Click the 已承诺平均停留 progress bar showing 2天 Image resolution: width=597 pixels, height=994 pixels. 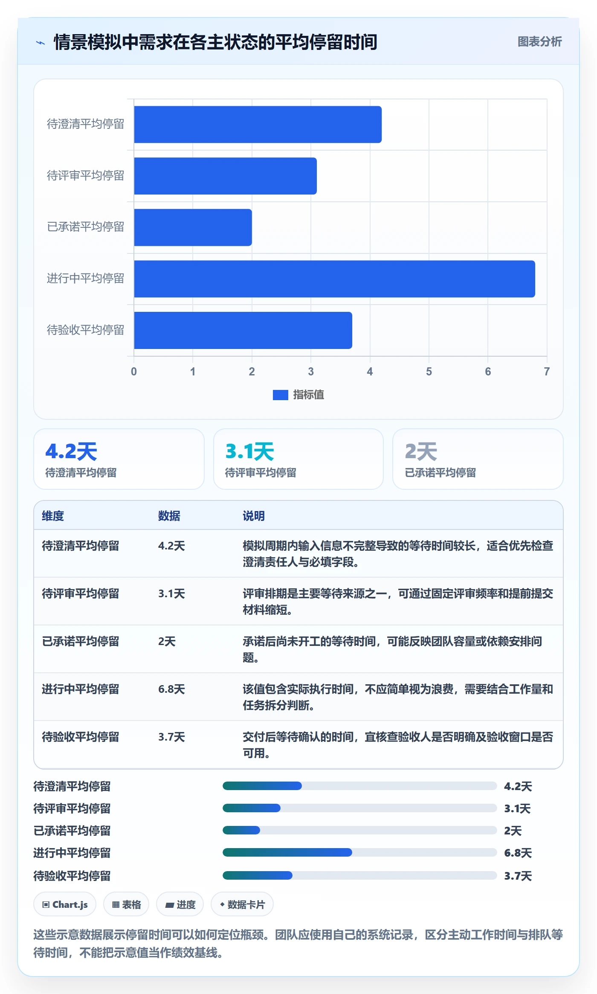click(360, 830)
